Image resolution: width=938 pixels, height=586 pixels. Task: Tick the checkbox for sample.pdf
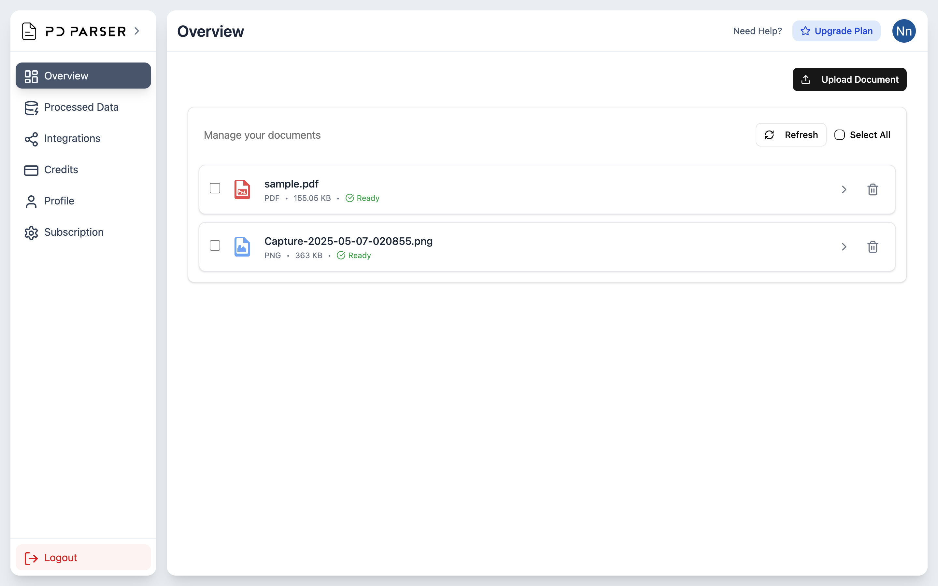(x=215, y=188)
